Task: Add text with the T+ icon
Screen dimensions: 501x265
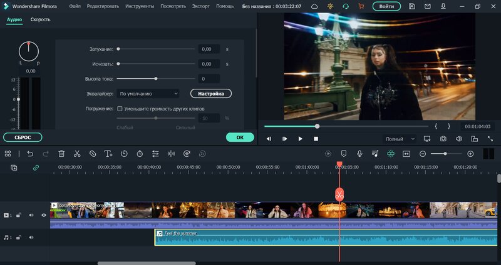Action: [x=108, y=154]
